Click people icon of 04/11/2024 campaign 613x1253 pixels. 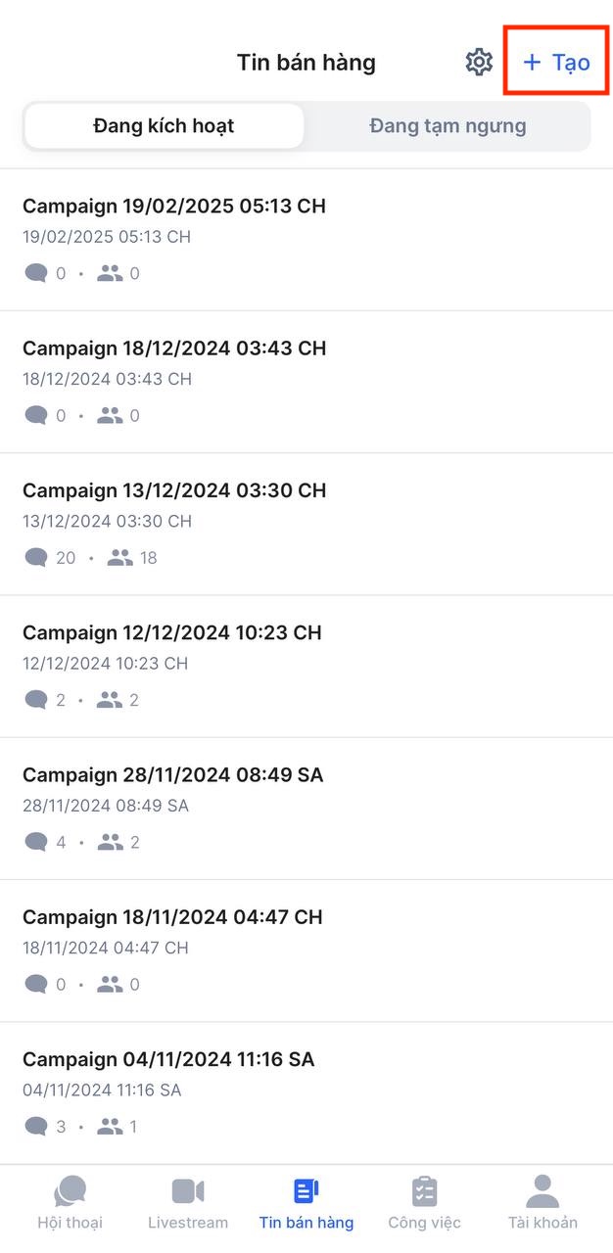111,1127
